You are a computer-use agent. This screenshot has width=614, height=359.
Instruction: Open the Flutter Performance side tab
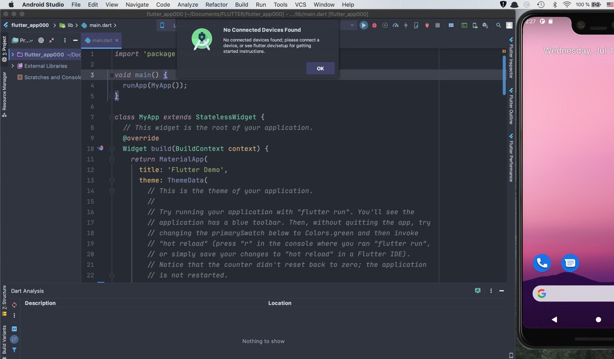[511, 157]
